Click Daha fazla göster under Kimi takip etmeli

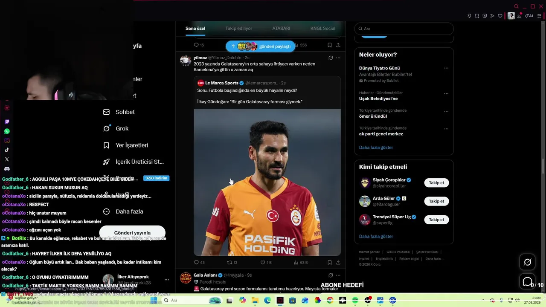click(x=376, y=237)
